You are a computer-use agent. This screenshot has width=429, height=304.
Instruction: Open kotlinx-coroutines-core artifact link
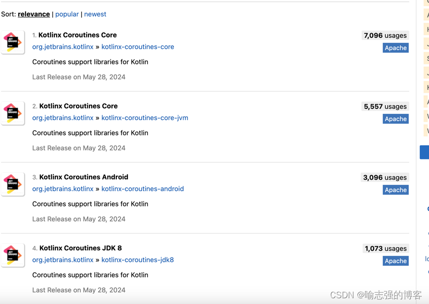coord(137,47)
